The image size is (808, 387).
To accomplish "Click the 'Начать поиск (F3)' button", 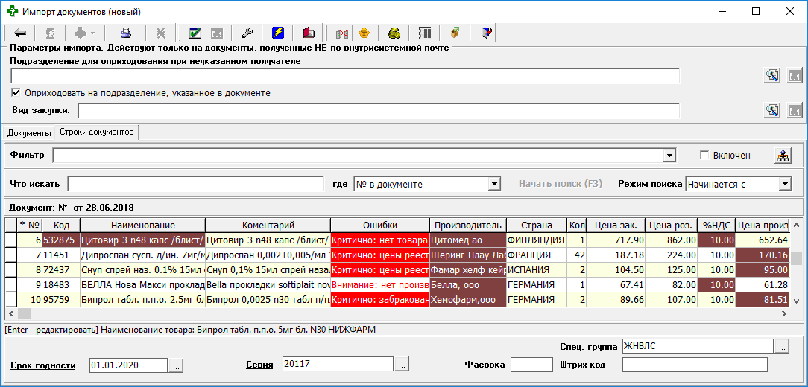I will click(560, 184).
